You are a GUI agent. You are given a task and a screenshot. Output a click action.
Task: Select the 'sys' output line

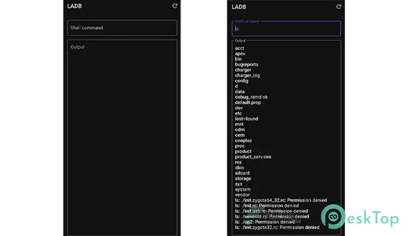click(x=238, y=184)
